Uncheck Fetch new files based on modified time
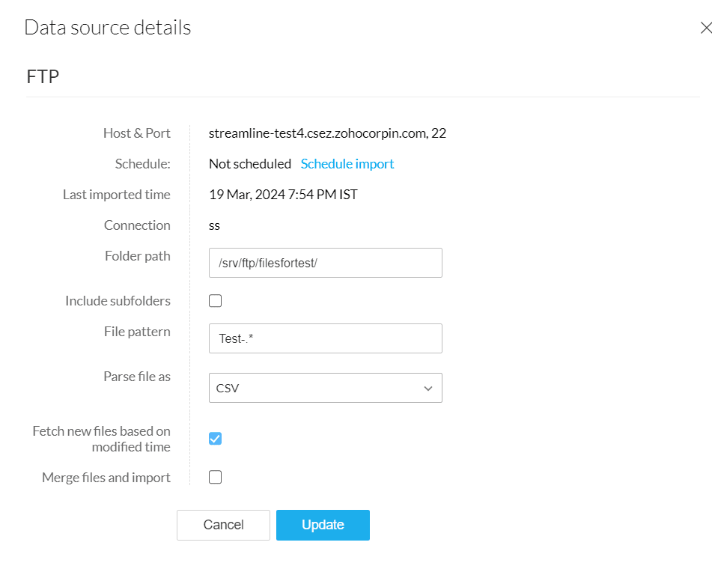 click(x=216, y=439)
